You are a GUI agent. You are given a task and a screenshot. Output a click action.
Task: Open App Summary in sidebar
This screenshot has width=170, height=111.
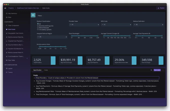click(12, 13)
